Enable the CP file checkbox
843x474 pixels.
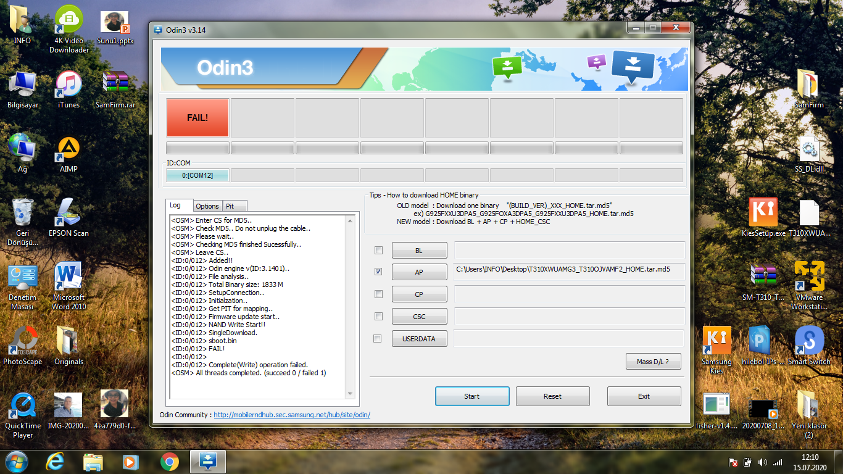point(378,294)
